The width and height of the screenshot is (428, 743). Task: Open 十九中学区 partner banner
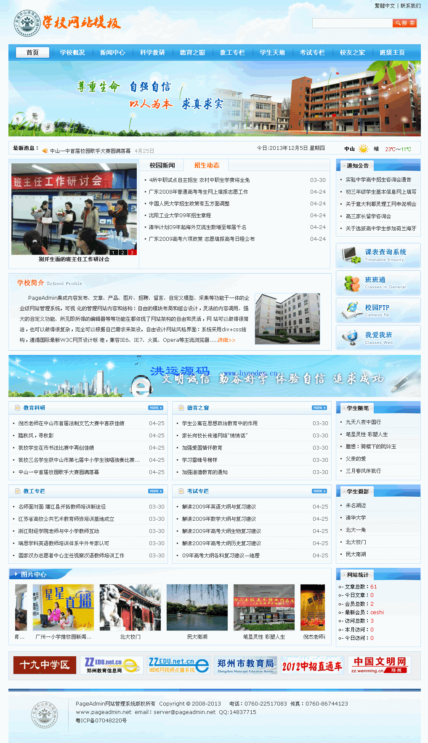tap(45, 665)
